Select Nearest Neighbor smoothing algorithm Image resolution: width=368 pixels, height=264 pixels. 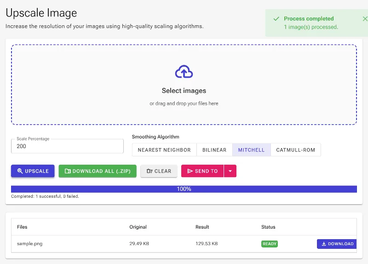(x=164, y=150)
